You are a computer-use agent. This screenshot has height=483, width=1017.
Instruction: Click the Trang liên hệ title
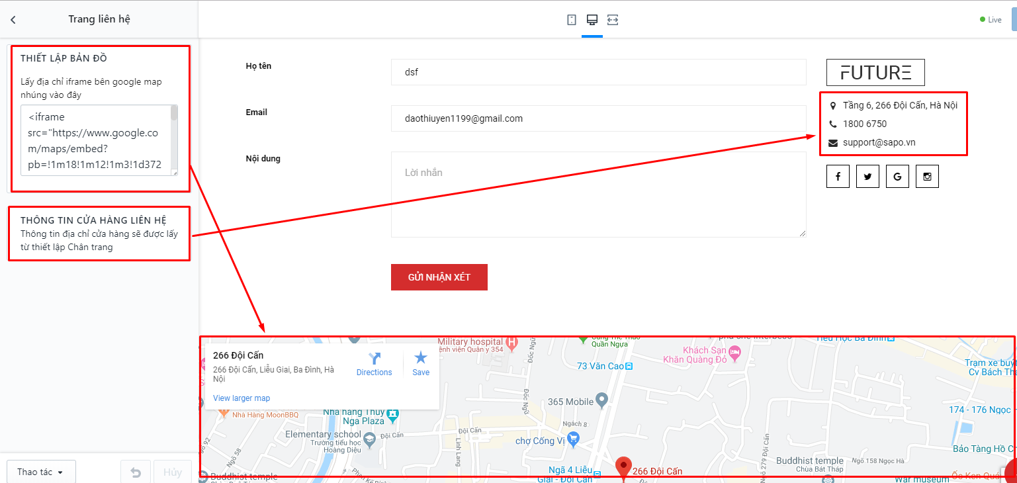pos(99,19)
